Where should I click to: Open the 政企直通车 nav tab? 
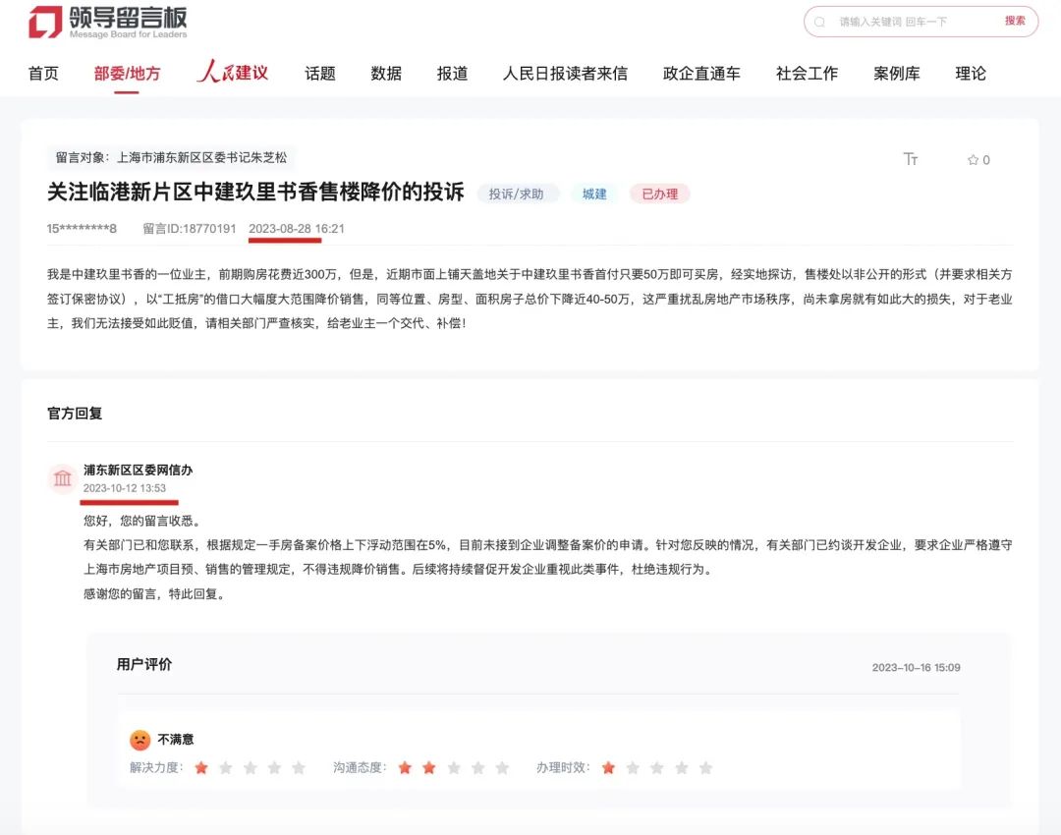(x=701, y=73)
